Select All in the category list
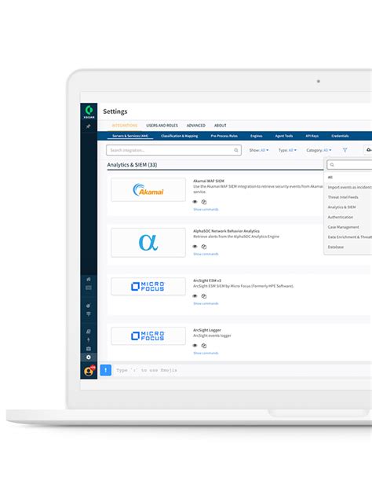The height and width of the screenshot is (495, 372). [330, 178]
